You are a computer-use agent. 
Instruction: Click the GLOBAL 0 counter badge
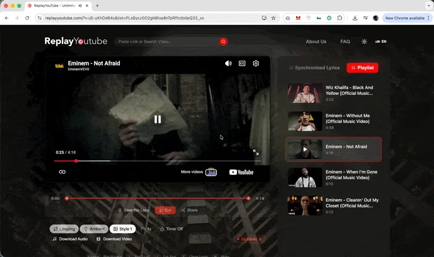[249, 239]
